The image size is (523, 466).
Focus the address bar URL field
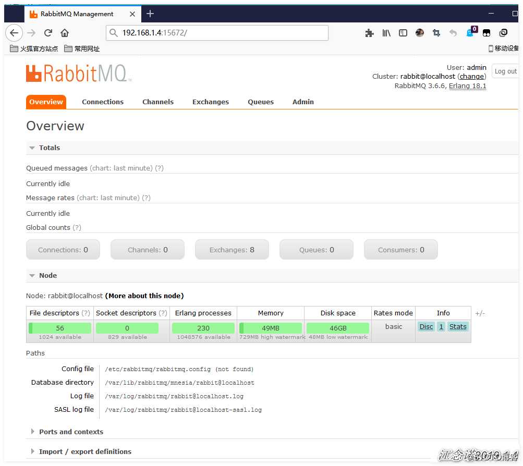point(217,33)
